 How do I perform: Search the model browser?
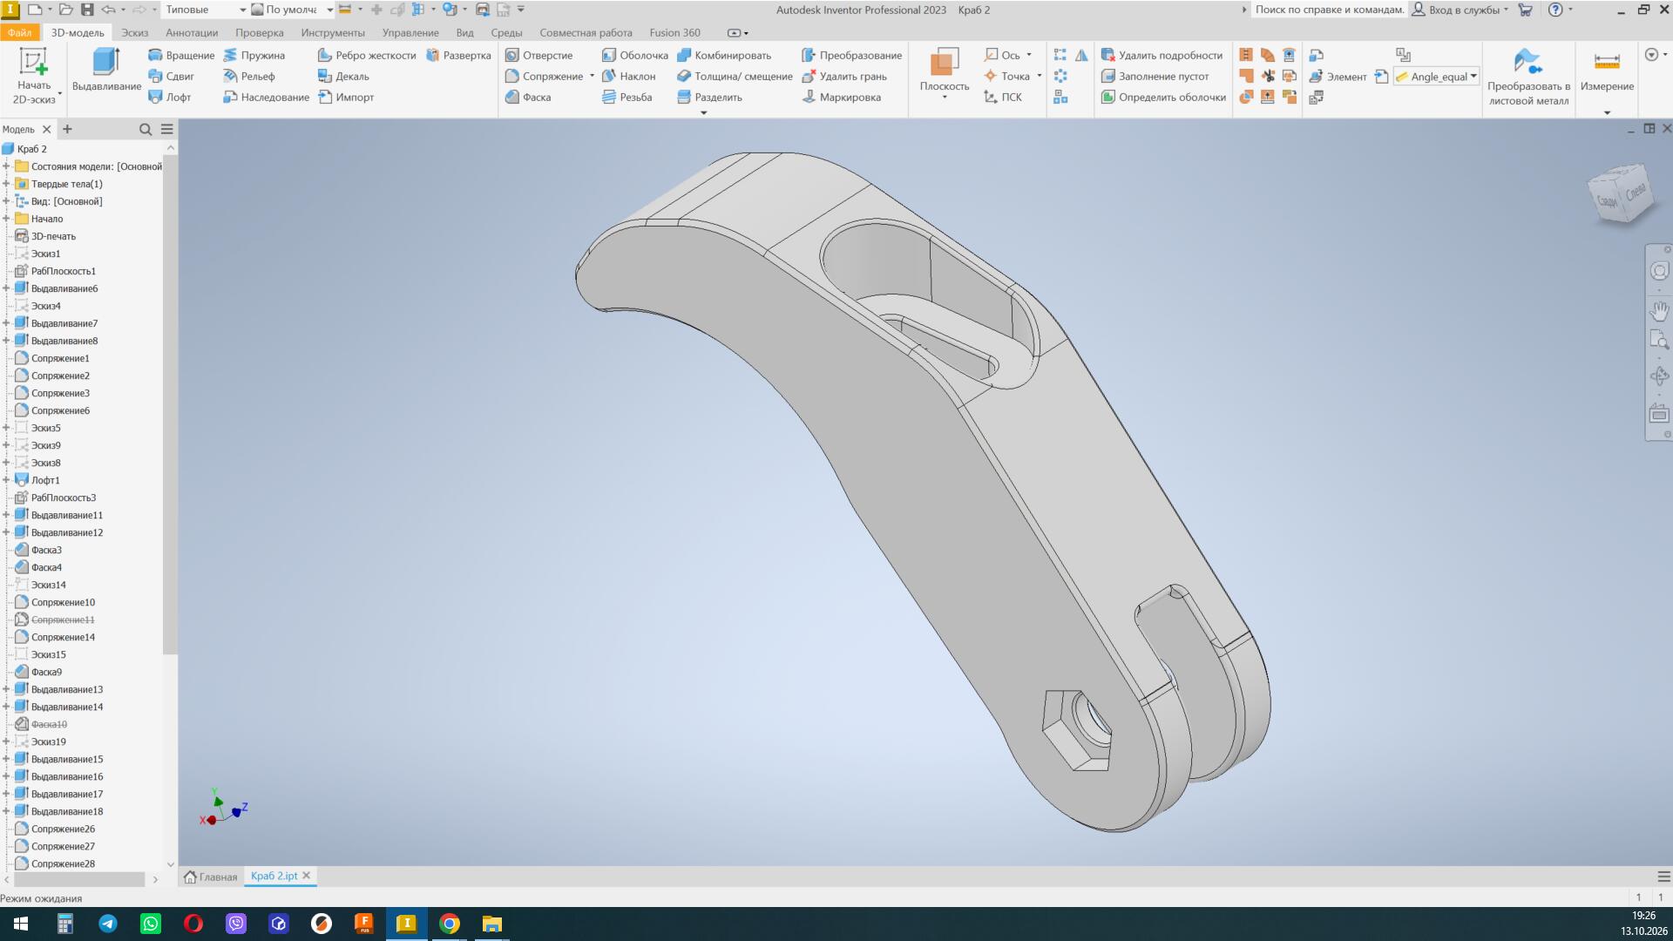coord(146,129)
